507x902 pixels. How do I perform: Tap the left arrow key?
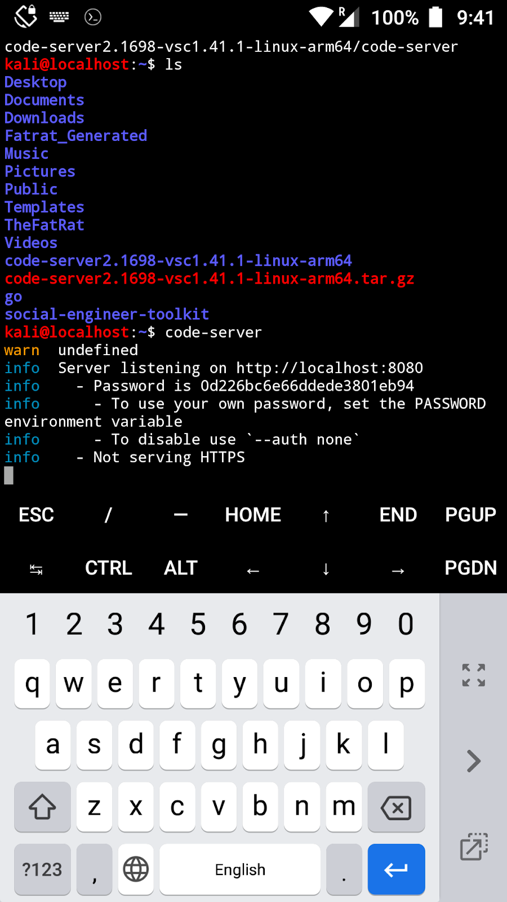coord(253,571)
